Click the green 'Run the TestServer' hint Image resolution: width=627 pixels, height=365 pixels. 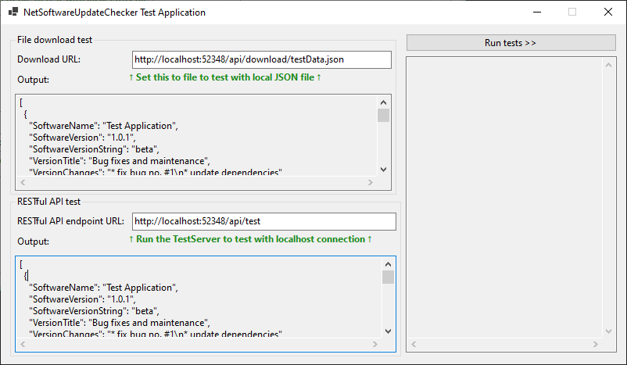[250, 239]
